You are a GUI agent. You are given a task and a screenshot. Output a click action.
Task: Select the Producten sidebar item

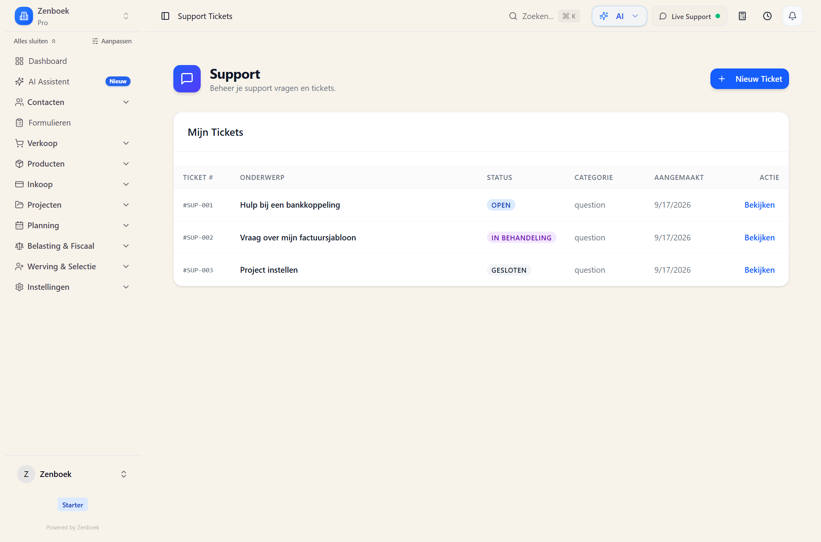pos(72,164)
